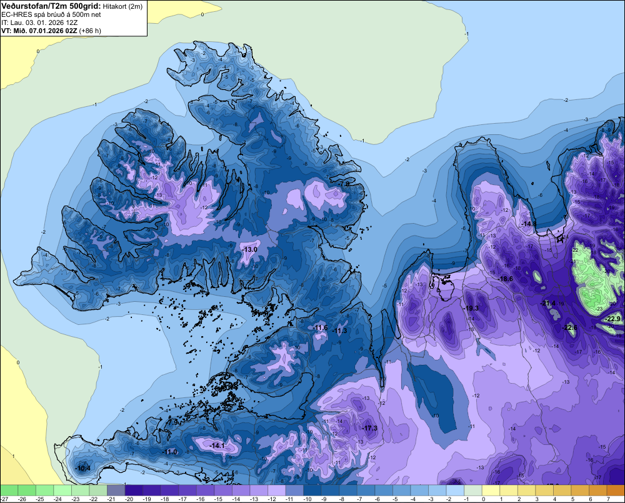Click the temperature value -22.6 on the map

[x=569, y=327]
